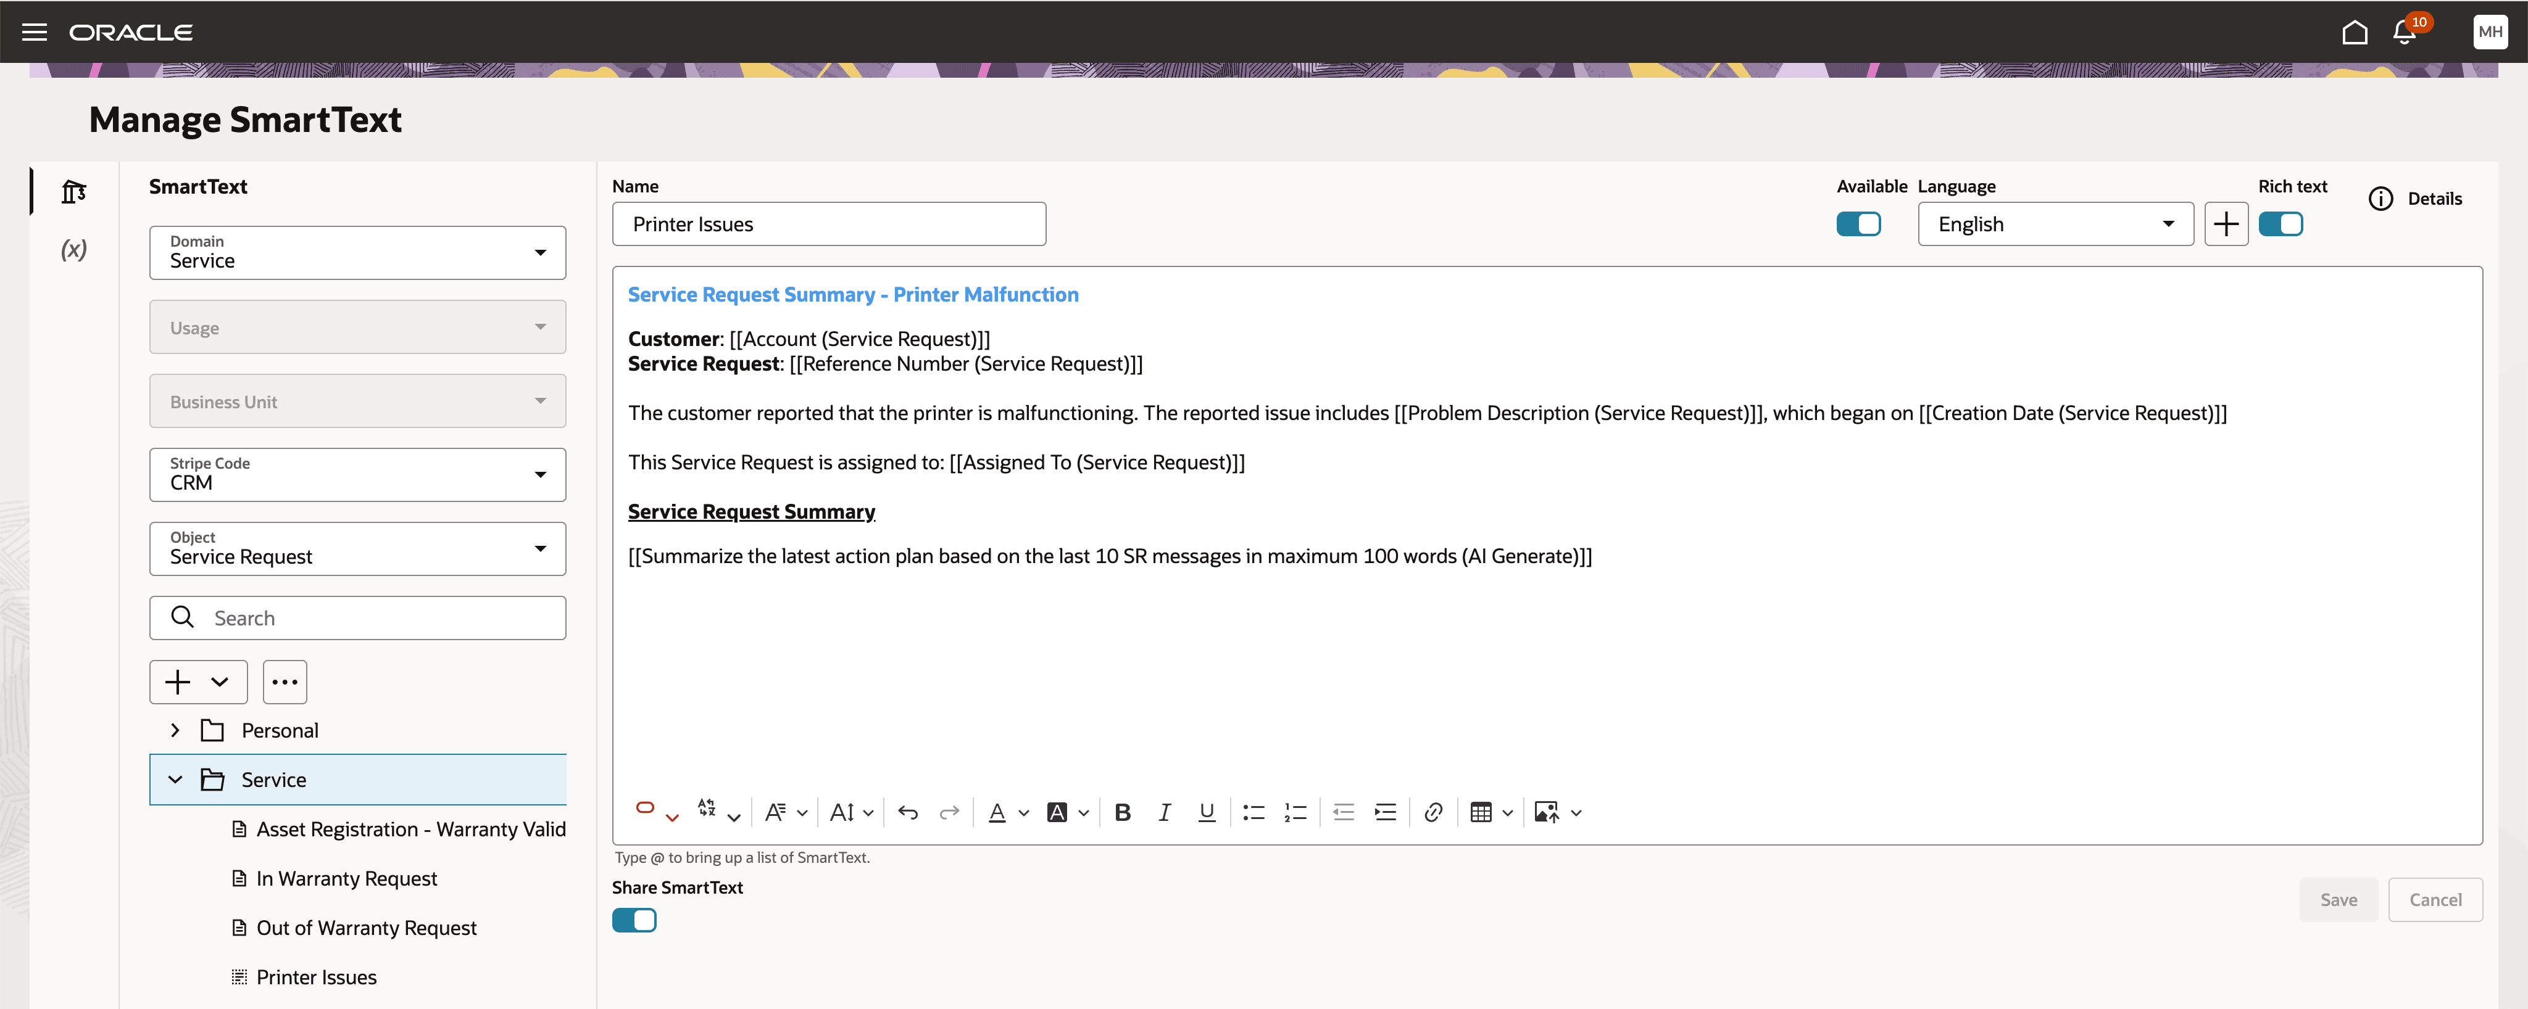Open the add button's dropdown arrow
2528x1009 pixels.
(x=220, y=682)
